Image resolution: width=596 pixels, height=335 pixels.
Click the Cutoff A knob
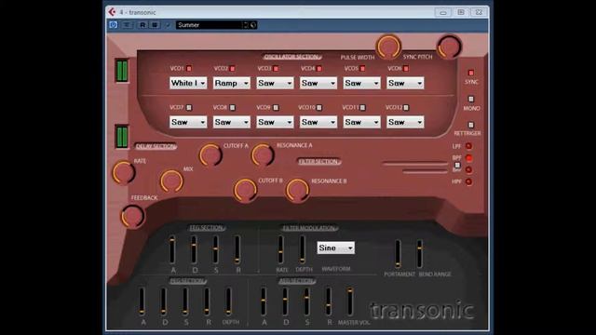pyautogui.click(x=210, y=155)
